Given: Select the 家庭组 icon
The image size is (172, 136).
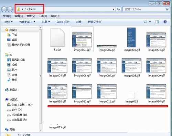Looking at the screenshot, I should point(7,90).
